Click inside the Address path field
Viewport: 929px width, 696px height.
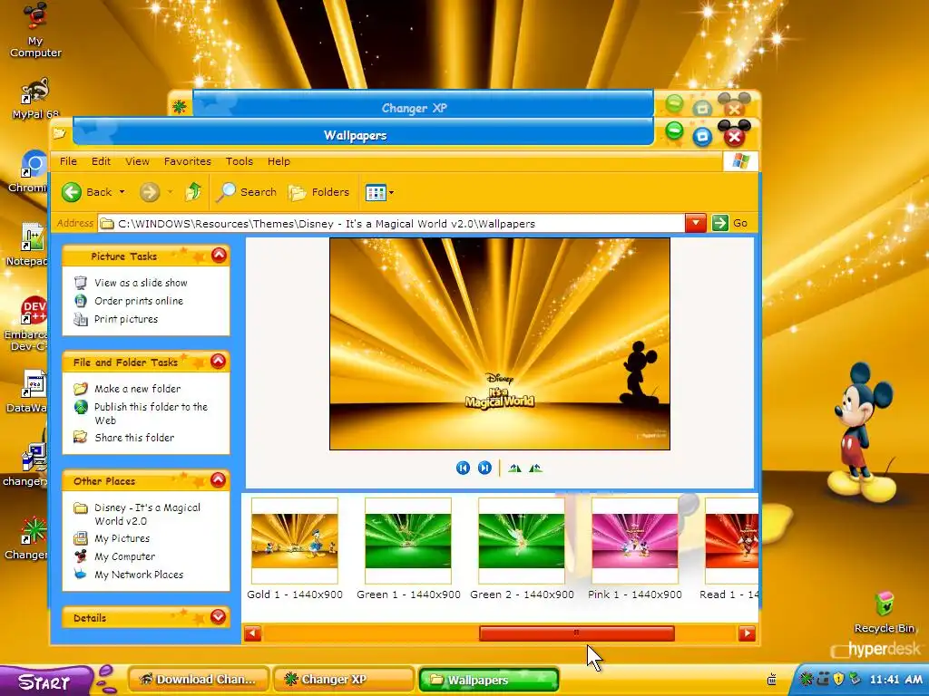pyautogui.click(x=391, y=224)
